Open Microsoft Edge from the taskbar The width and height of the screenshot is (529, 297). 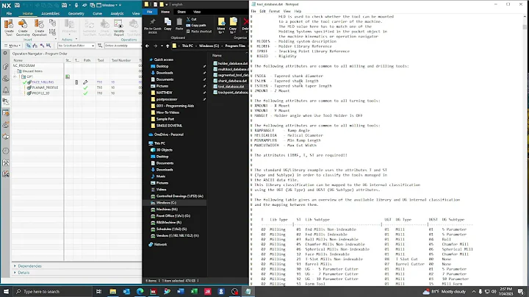(140, 291)
